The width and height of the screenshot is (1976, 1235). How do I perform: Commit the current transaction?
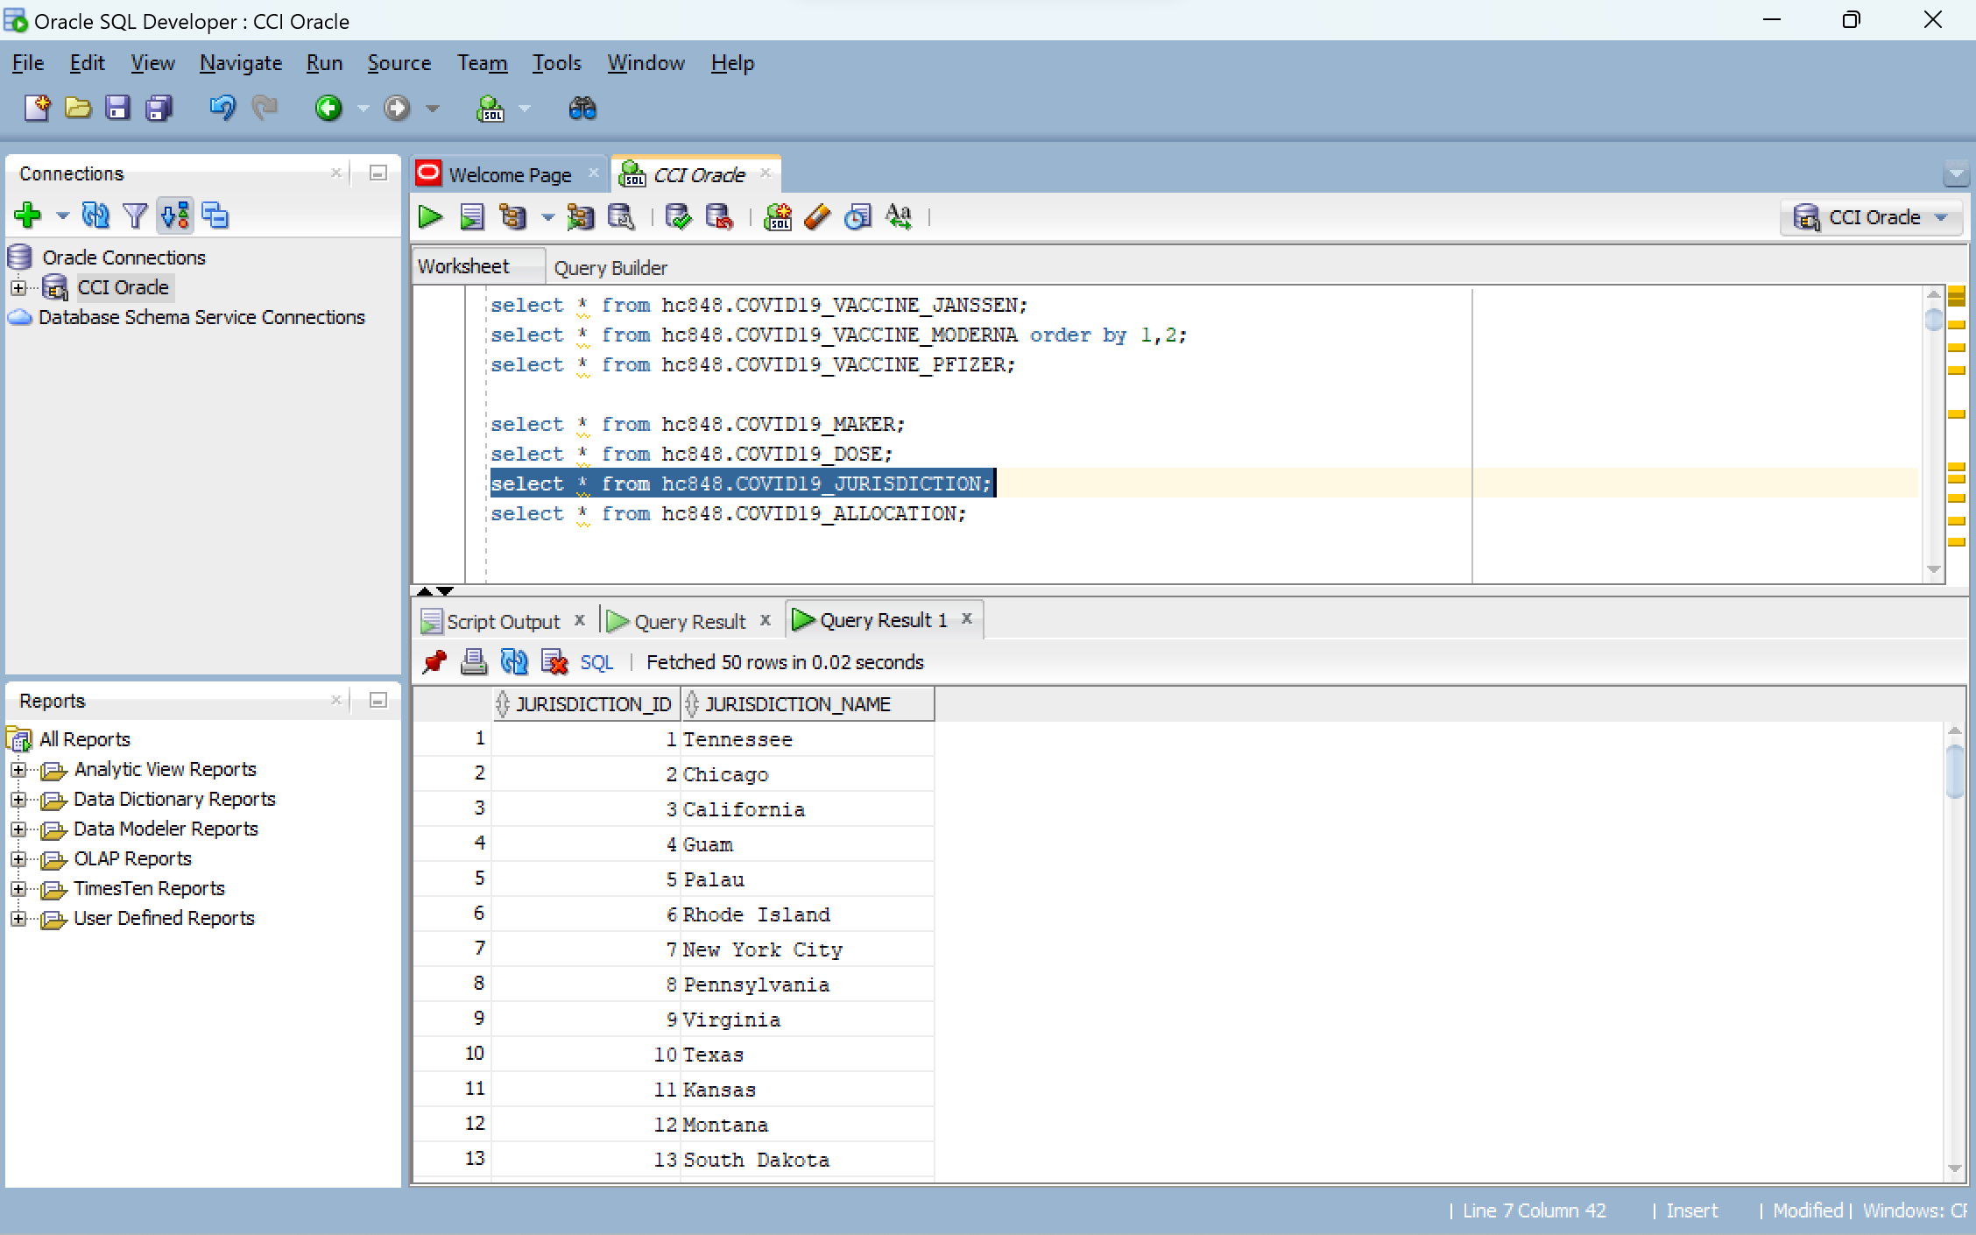[x=678, y=216]
